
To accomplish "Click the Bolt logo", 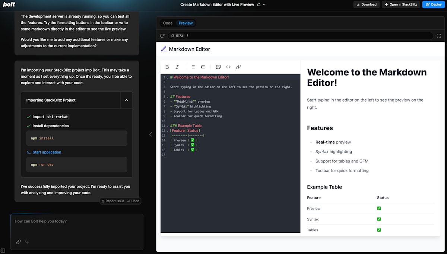I will click(x=9, y=4).
